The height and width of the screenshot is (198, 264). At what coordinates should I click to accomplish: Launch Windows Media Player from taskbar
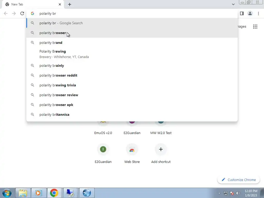[x=39, y=193]
